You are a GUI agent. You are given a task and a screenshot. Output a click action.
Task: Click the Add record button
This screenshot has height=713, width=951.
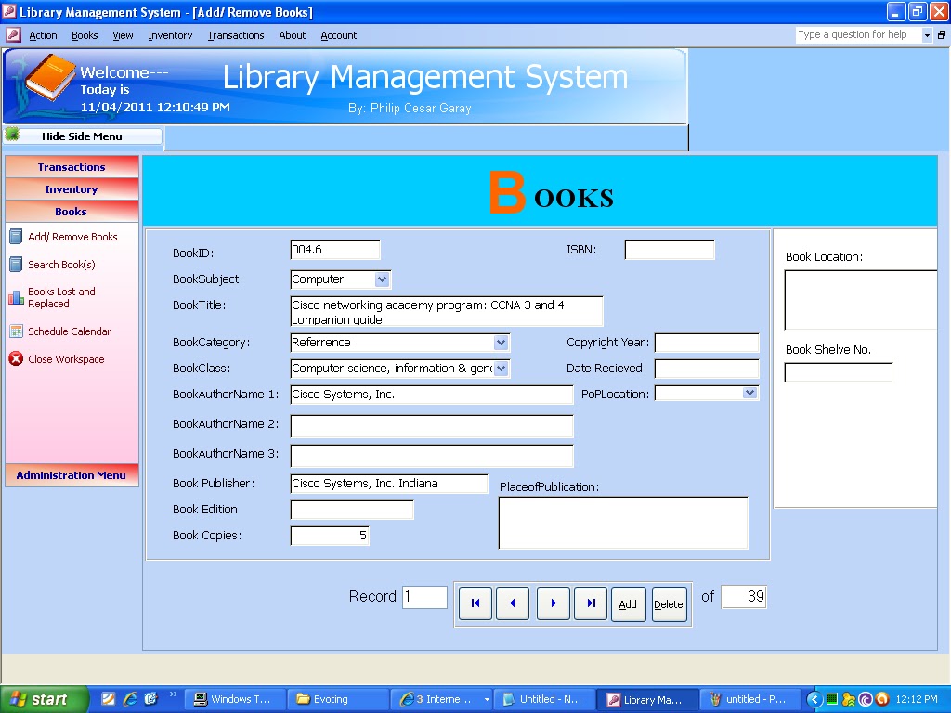coord(628,603)
